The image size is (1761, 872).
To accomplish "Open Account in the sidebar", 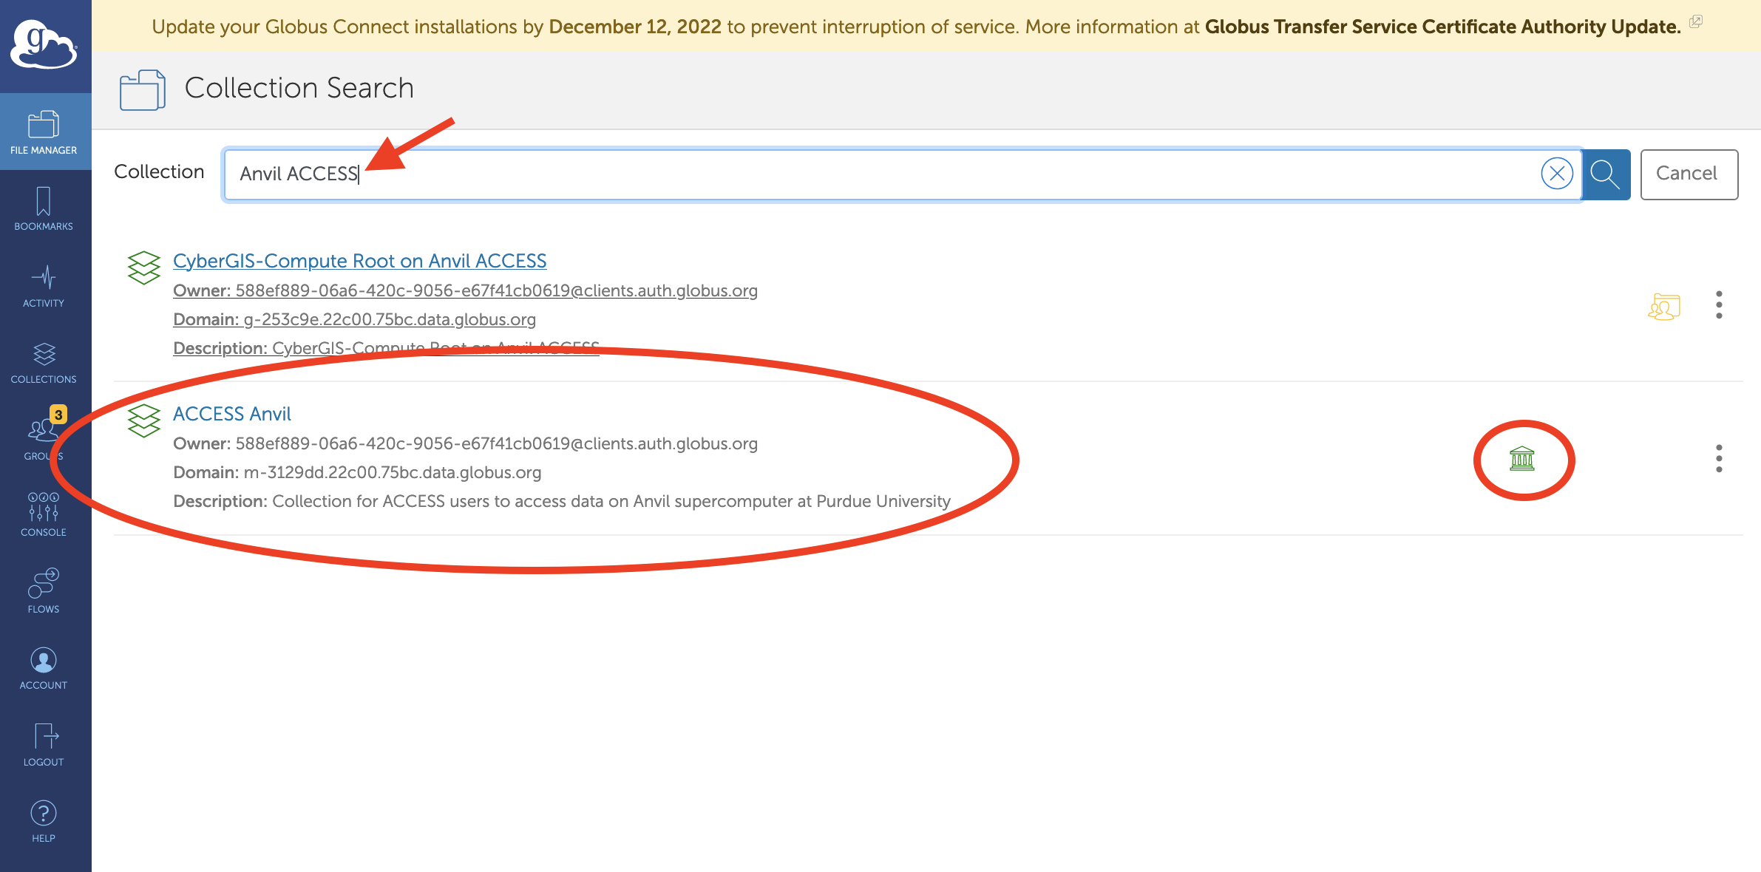I will click(44, 668).
